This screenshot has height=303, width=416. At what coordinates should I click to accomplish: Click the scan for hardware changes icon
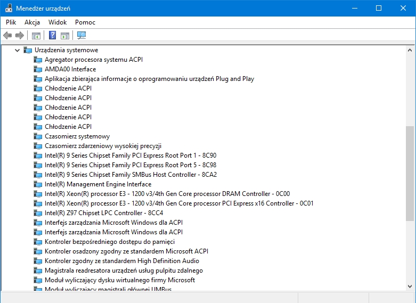tap(81, 35)
